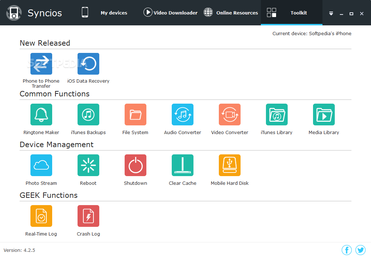
Task: Click the Syncios logo icon
Action: [14, 13]
